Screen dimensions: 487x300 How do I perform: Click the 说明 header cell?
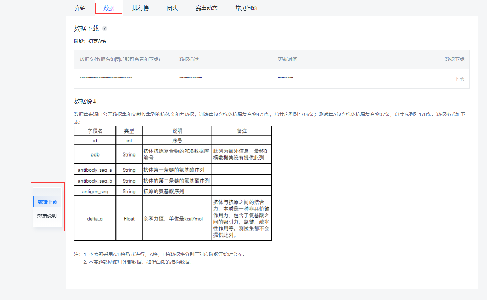177,131
